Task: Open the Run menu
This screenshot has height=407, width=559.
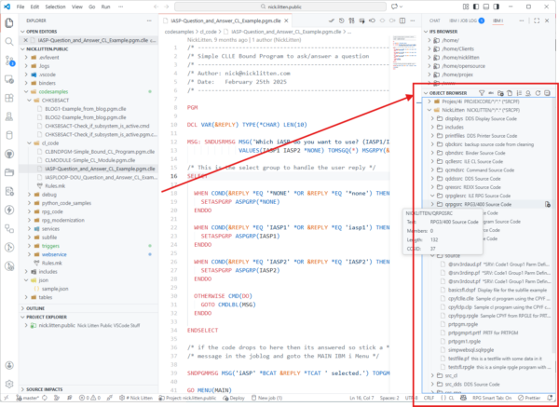Action: click(105, 7)
